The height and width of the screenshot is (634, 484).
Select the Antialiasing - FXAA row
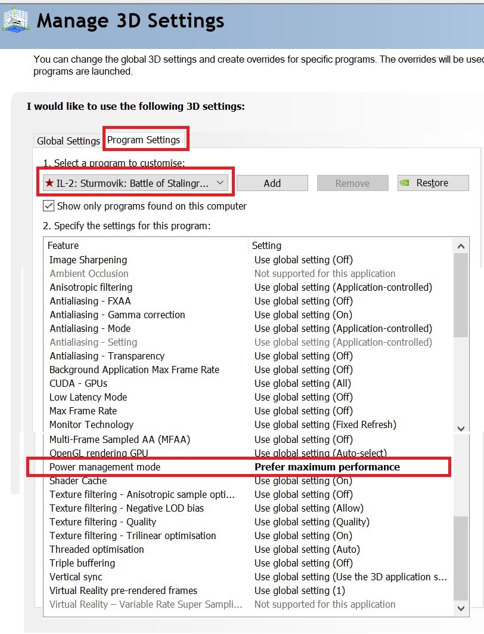(x=248, y=301)
